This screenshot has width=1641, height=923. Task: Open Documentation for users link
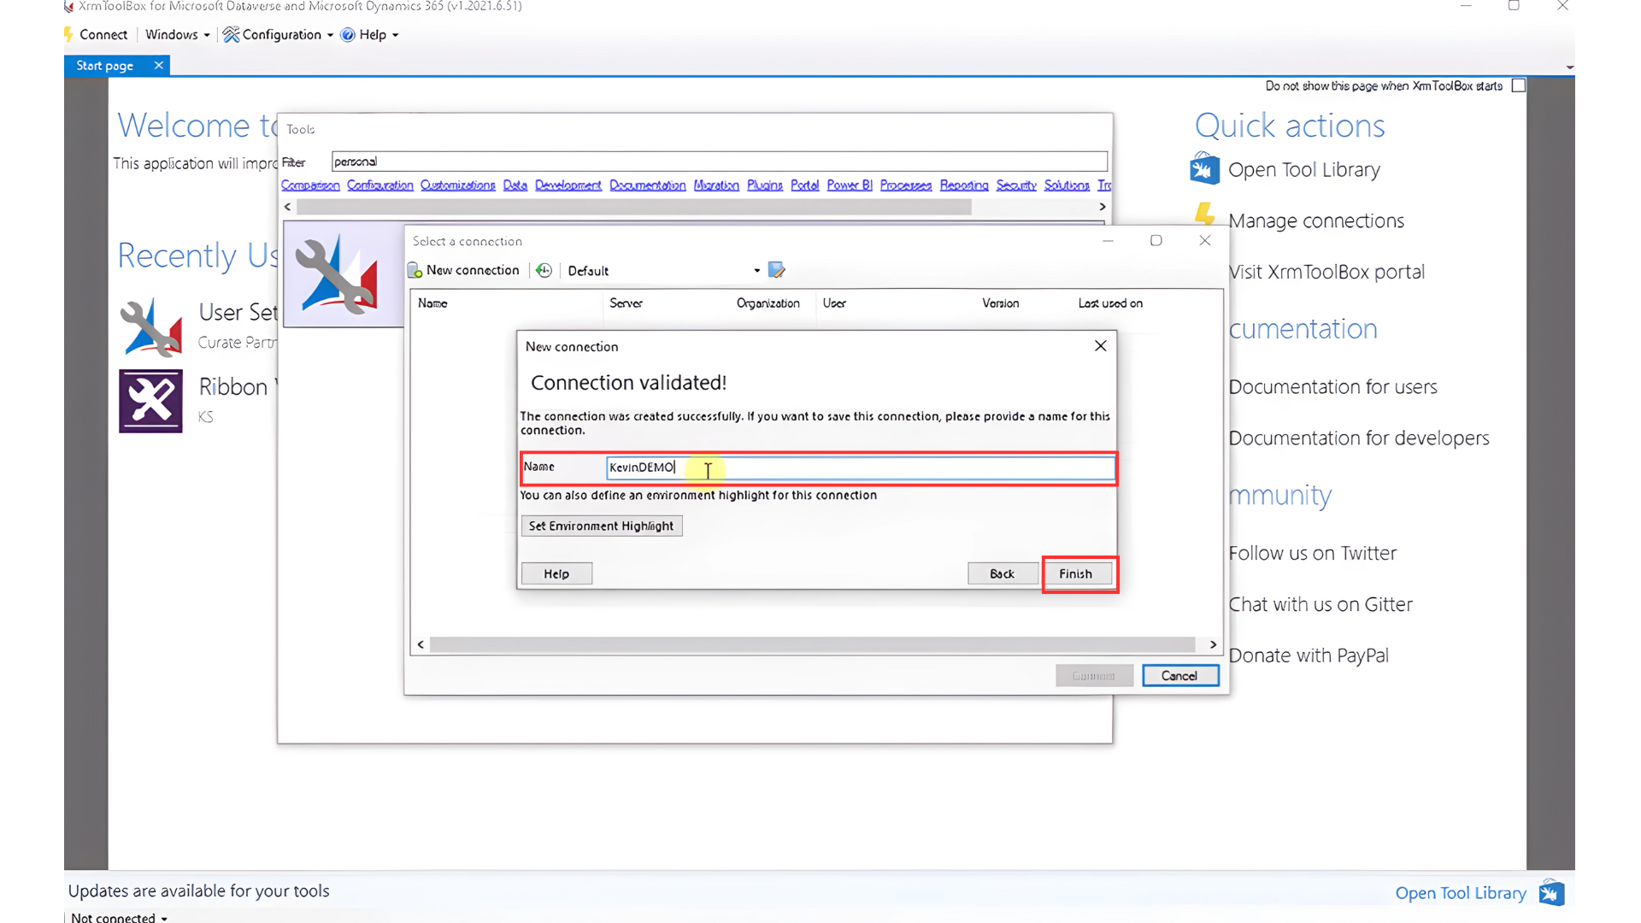tap(1332, 387)
